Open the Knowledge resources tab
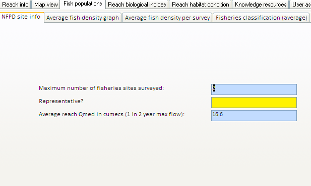This screenshot has width=311, height=186. point(261,5)
